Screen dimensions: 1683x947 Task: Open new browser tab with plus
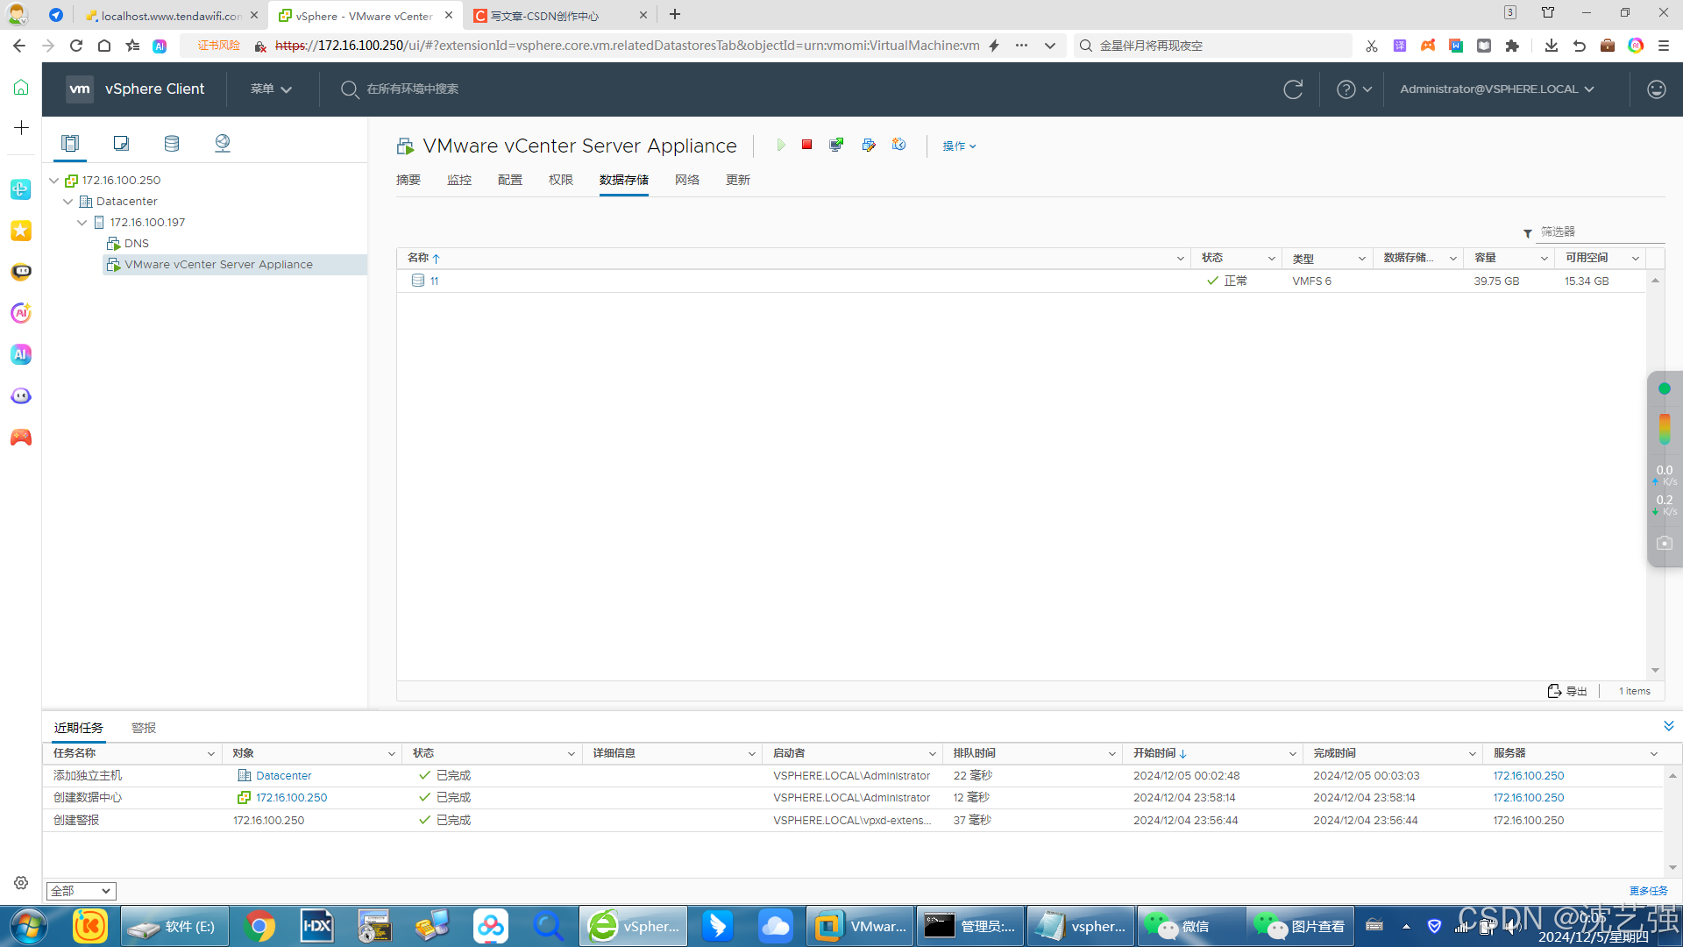tap(675, 14)
